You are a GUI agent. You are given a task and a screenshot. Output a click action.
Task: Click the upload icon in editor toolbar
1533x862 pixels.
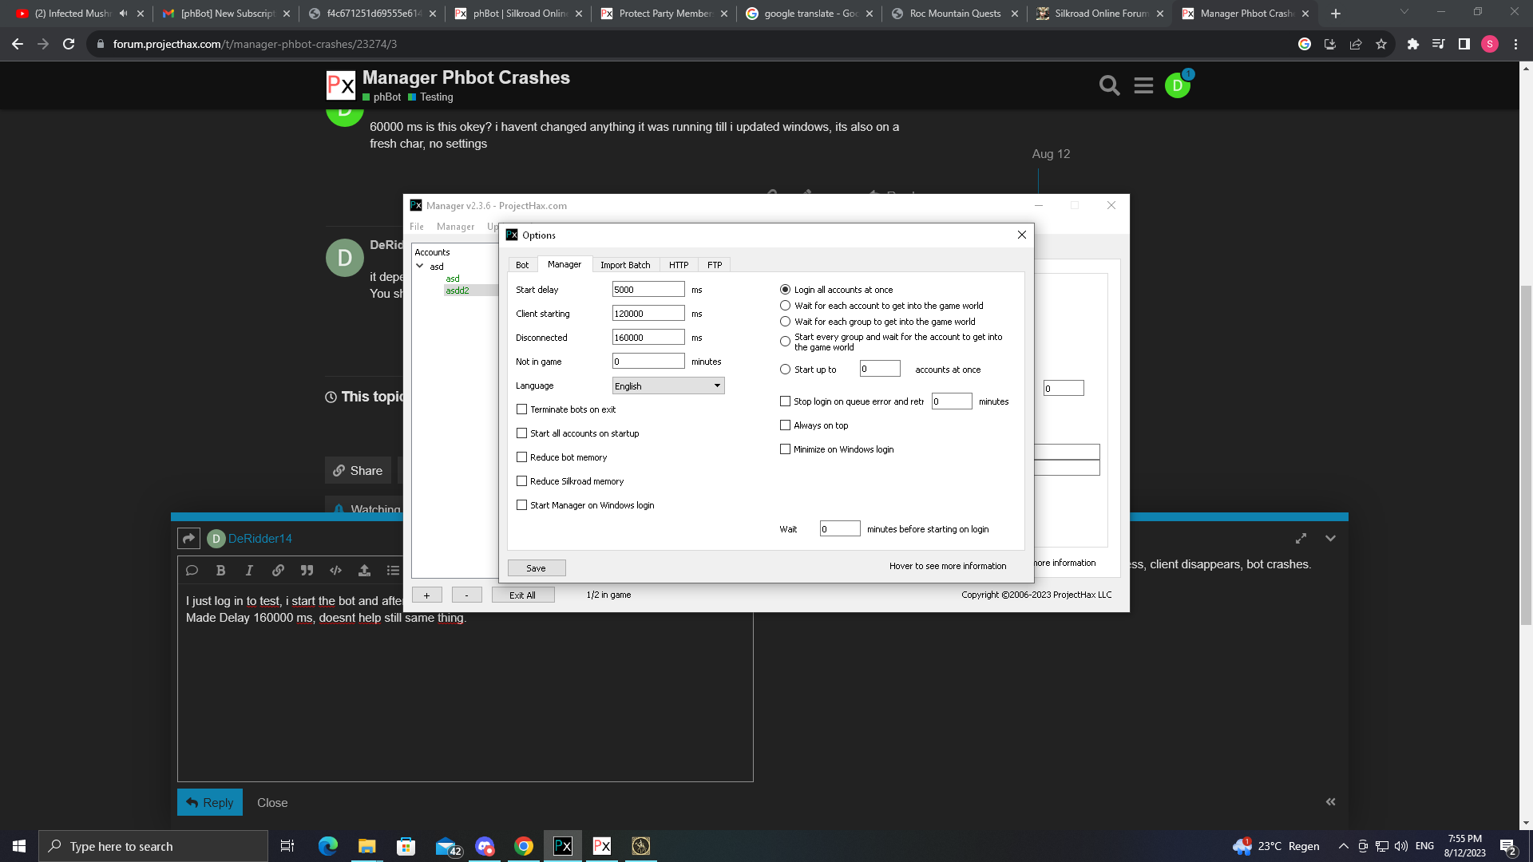364,570
